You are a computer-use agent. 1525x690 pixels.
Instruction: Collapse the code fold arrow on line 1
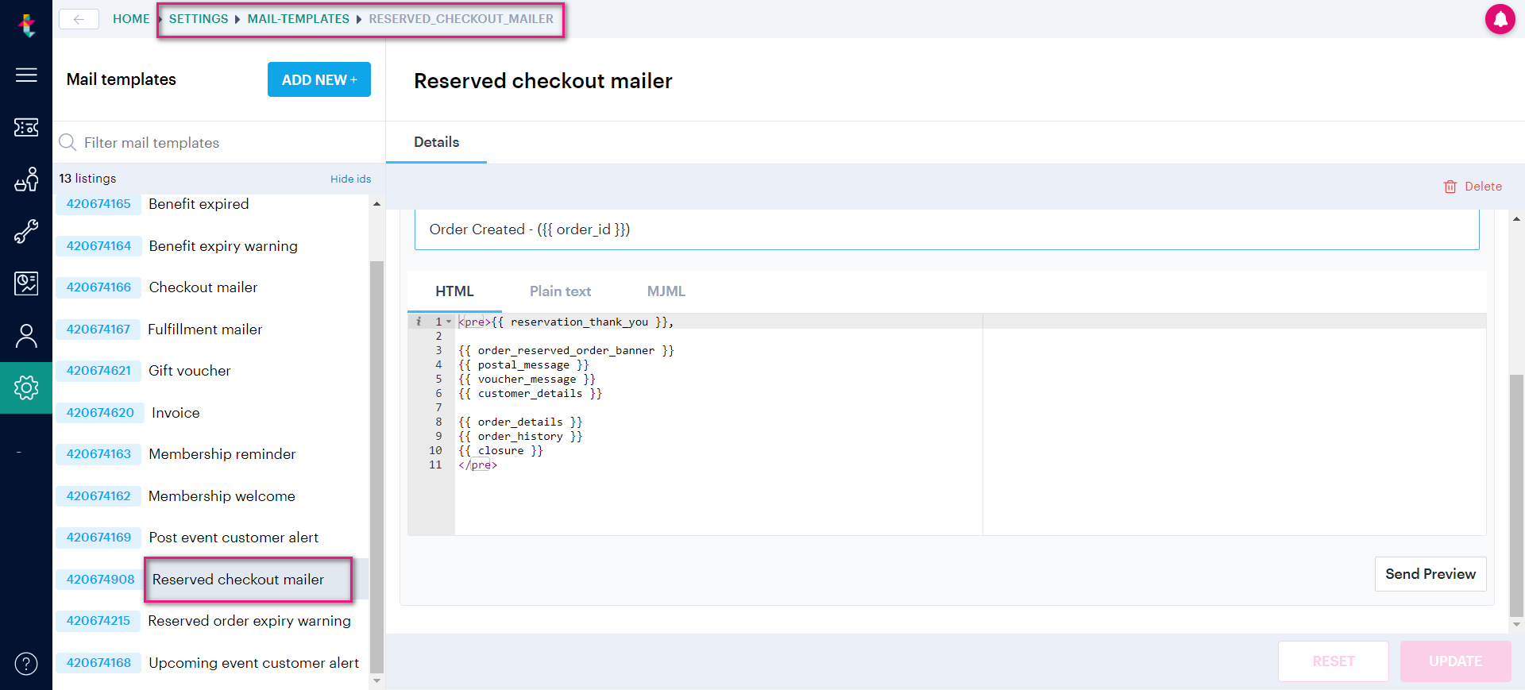pyautogui.click(x=449, y=322)
